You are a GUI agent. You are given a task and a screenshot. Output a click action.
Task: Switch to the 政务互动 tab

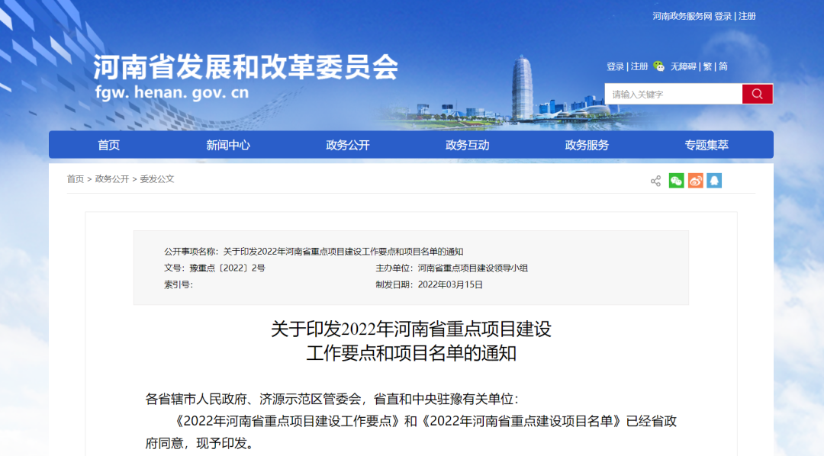click(467, 144)
